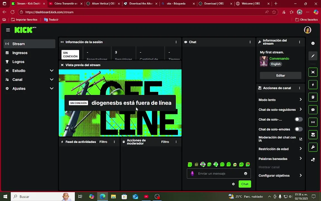Go to Ingresos in the left navigation
Image resolution: width=321 pixels, height=201 pixels.
click(30, 53)
